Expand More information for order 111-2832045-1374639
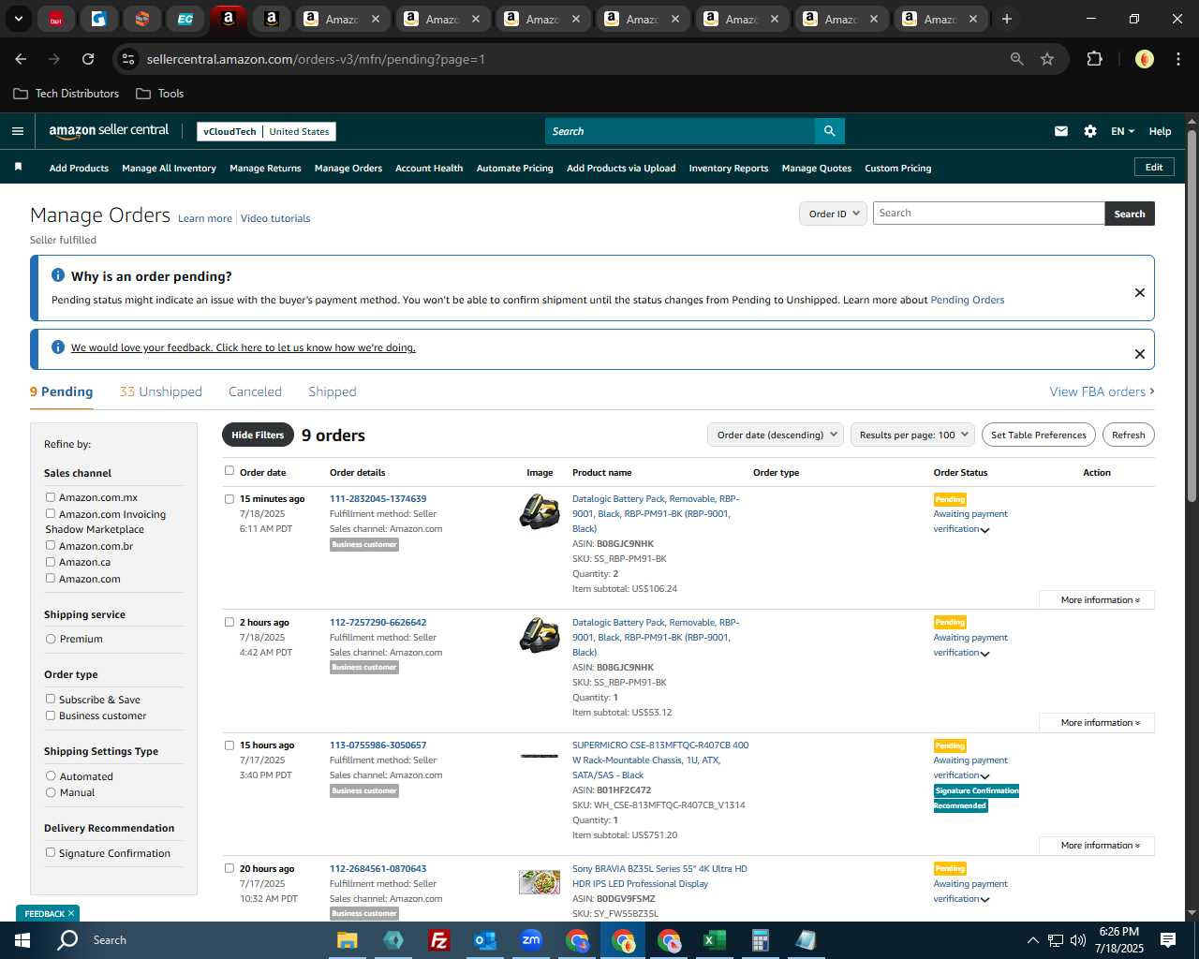Screen dimensions: 1199x959 click(x=1097, y=599)
